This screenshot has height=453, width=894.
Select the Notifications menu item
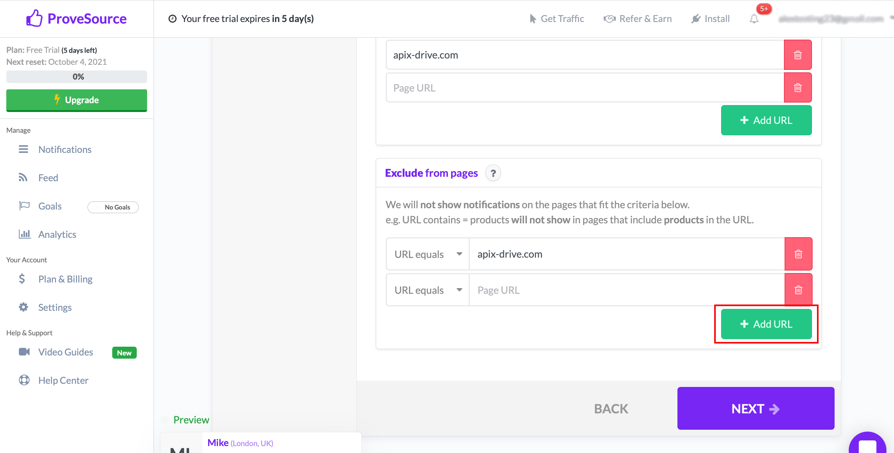click(64, 149)
